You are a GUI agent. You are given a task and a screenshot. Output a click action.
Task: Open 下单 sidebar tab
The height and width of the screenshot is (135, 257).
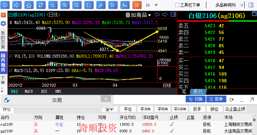click(x=3, y=80)
